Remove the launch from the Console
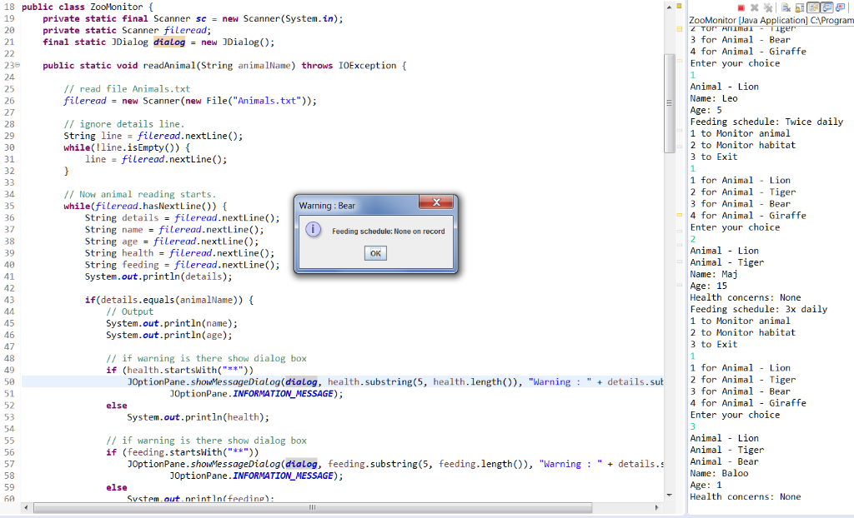This screenshot has width=854, height=518. 755,7
